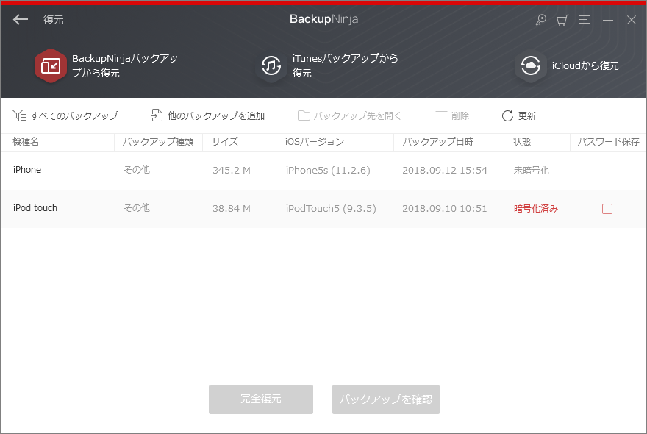Click the 復元 title text

pyautogui.click(x=53, y=20)
